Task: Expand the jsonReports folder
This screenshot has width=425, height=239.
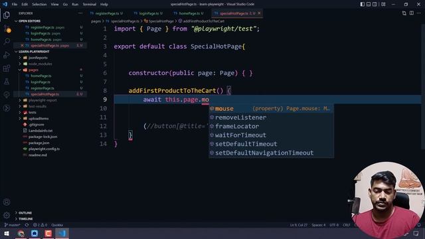Action: point(19,58)
